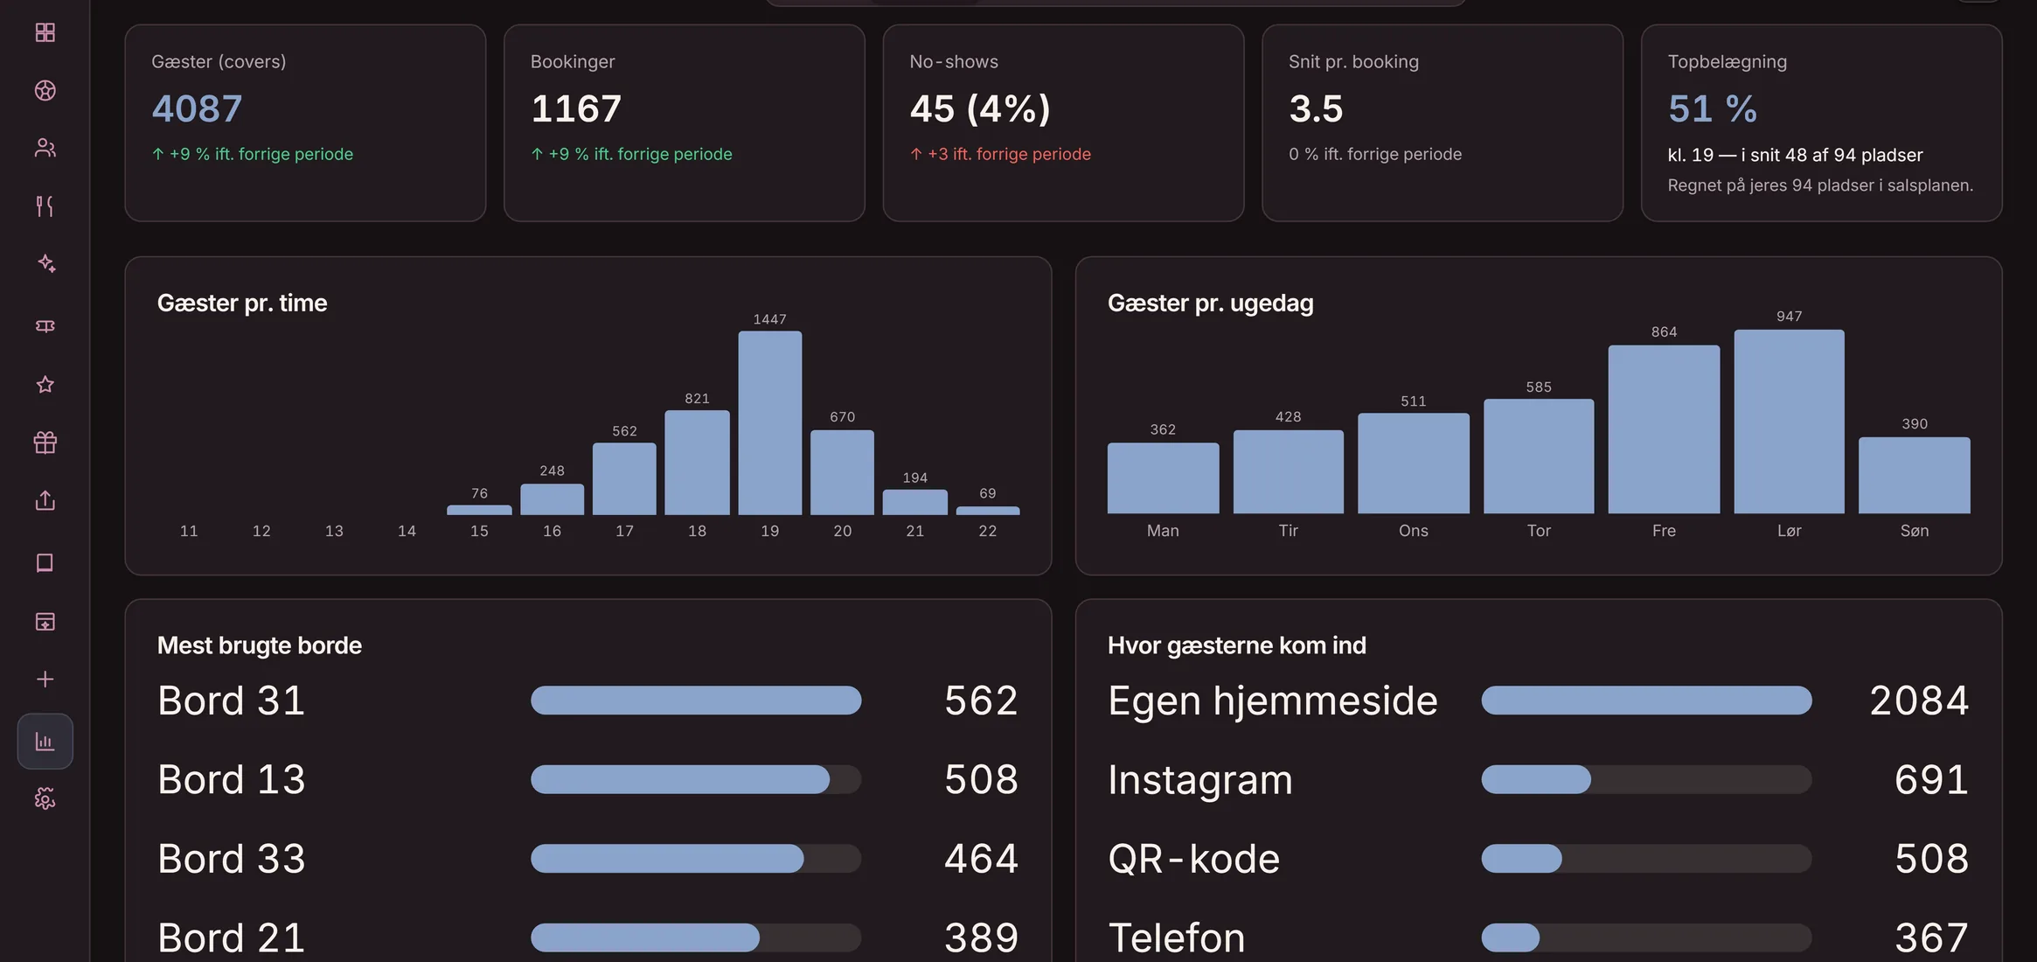Click the Tor weekday bar showing 585
The height and width of the screenshot is (962, 2037).
coord(1539,456)
